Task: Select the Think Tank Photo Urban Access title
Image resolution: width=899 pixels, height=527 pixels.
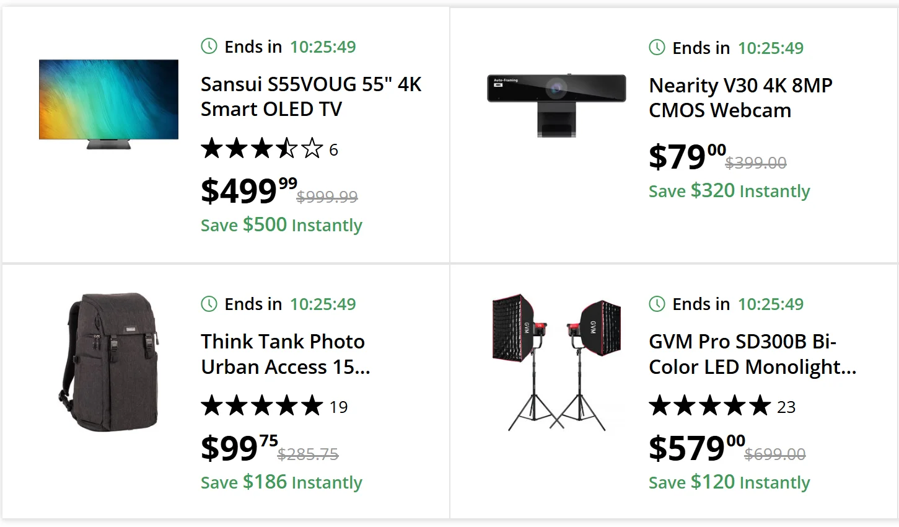Action: [285, 354]
